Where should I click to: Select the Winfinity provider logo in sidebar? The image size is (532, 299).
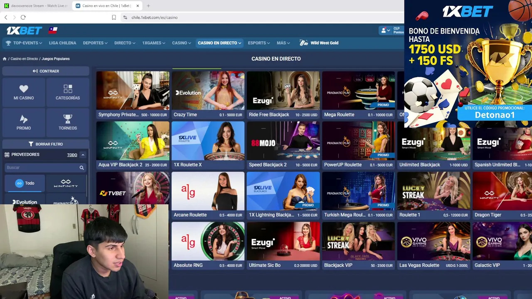(x=66, y=183)
